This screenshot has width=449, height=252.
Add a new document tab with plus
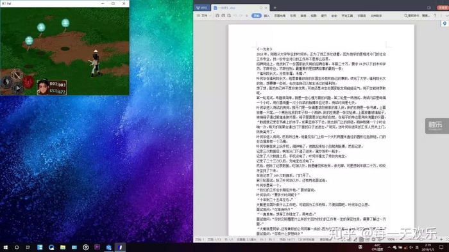click(275, 8)
